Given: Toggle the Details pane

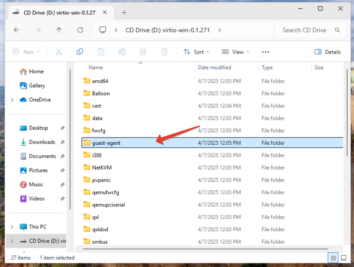Looking at the screenshot, I should [x=327, y=52].
